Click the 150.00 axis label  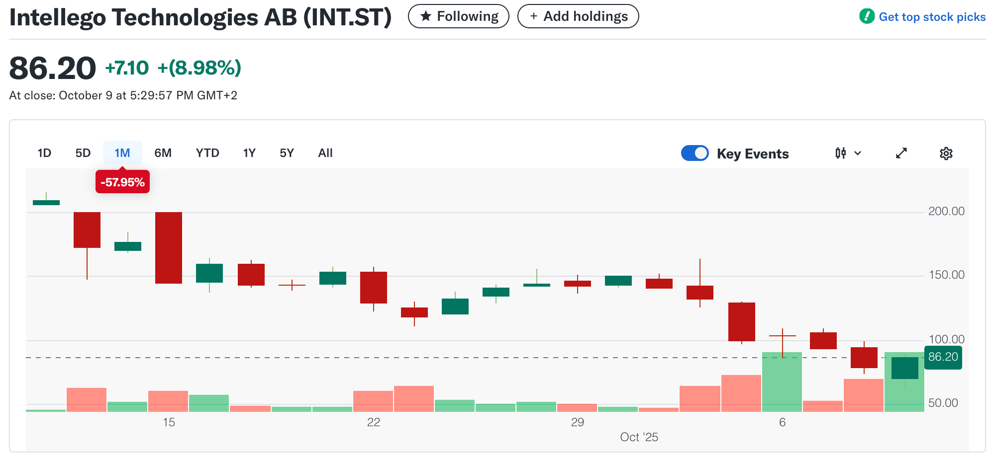(x=946, y=275)
